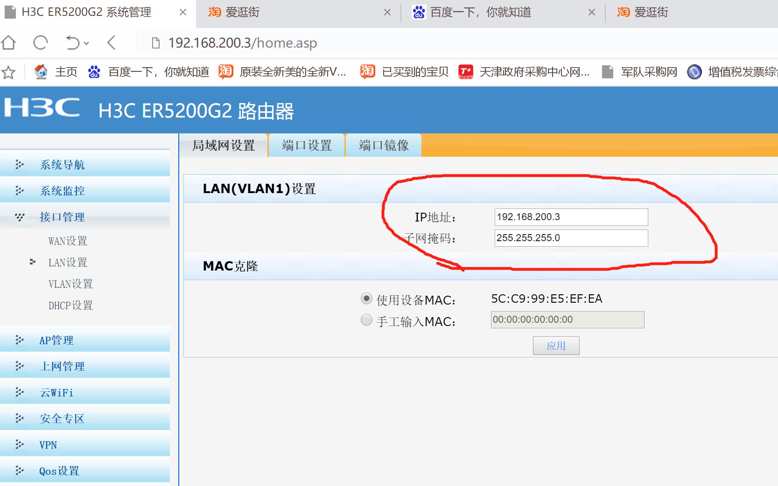Open dropdown next to undo arrow
This screenshot has width=778, height=486.
tap(86, 43)
